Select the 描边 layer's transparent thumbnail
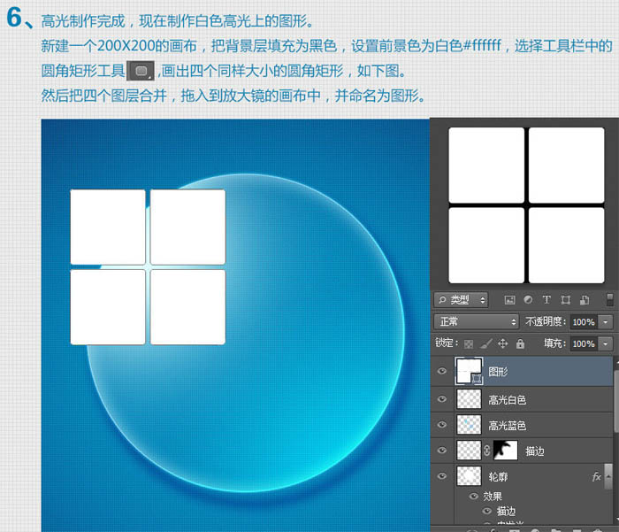 [469, 451]
